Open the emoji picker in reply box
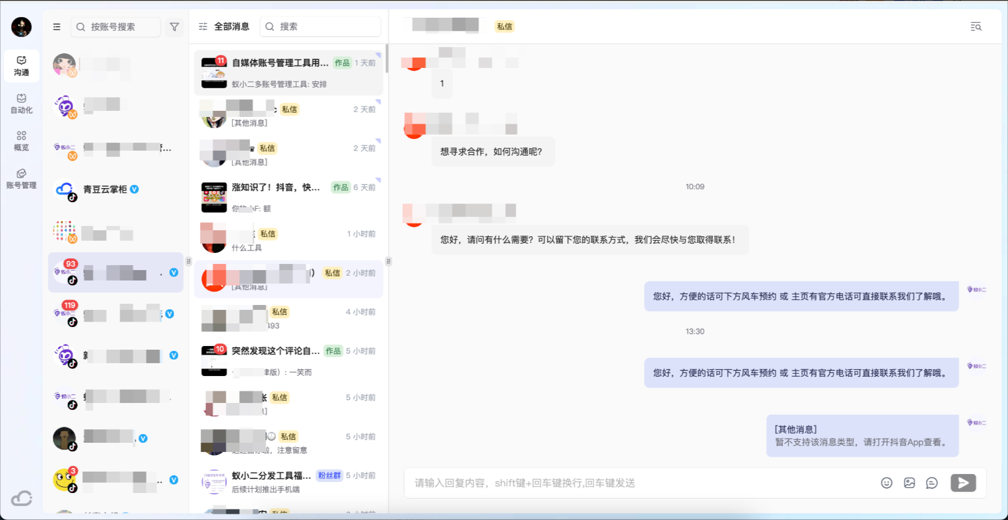 (887, 483)
